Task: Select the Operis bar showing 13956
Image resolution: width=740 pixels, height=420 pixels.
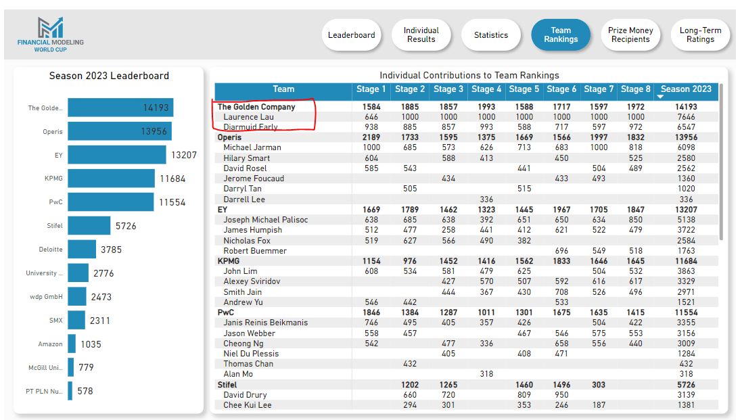Action: click(x=120, y=131)
